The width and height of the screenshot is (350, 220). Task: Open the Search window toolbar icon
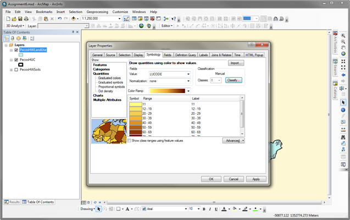click(146, 19)
